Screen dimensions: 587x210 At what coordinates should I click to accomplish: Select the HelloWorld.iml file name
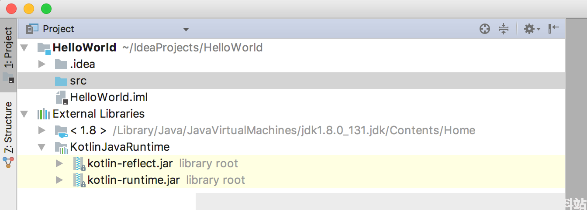pos(109,98)
